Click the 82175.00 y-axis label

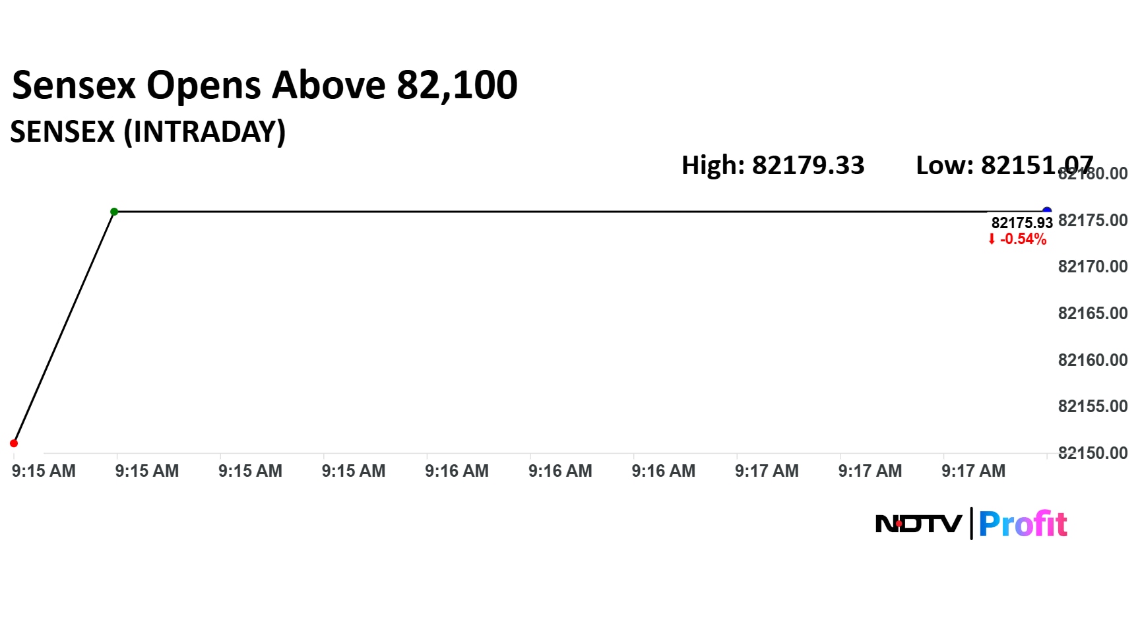(1092, 220)
